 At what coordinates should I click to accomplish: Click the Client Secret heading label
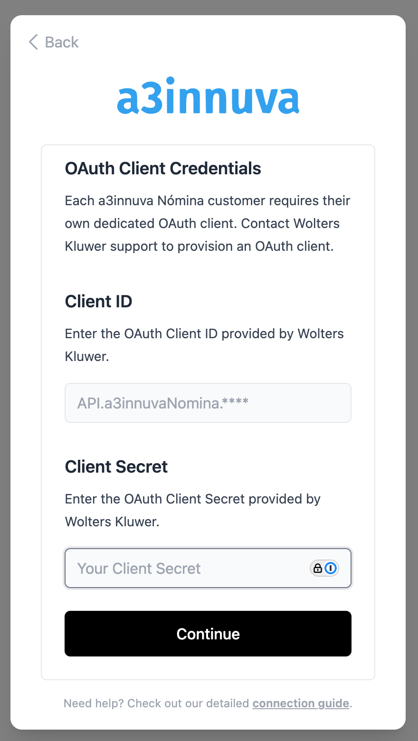[x=116, y=467]
